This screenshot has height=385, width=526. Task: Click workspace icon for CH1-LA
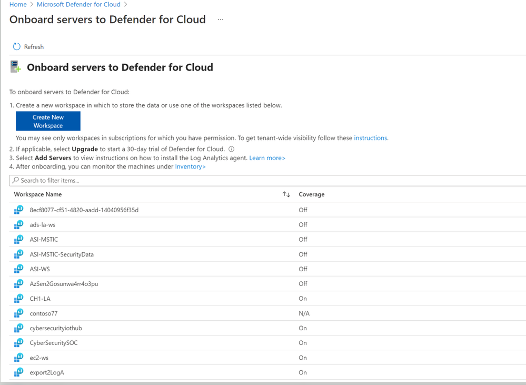[x=19, y=299]
